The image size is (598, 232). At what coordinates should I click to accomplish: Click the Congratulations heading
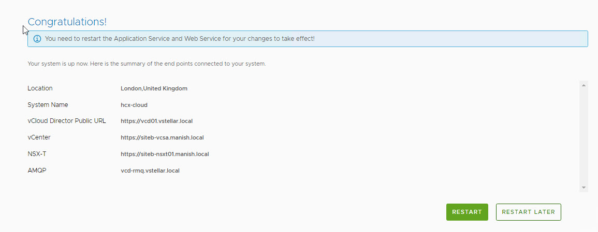(x=67, y=22)
